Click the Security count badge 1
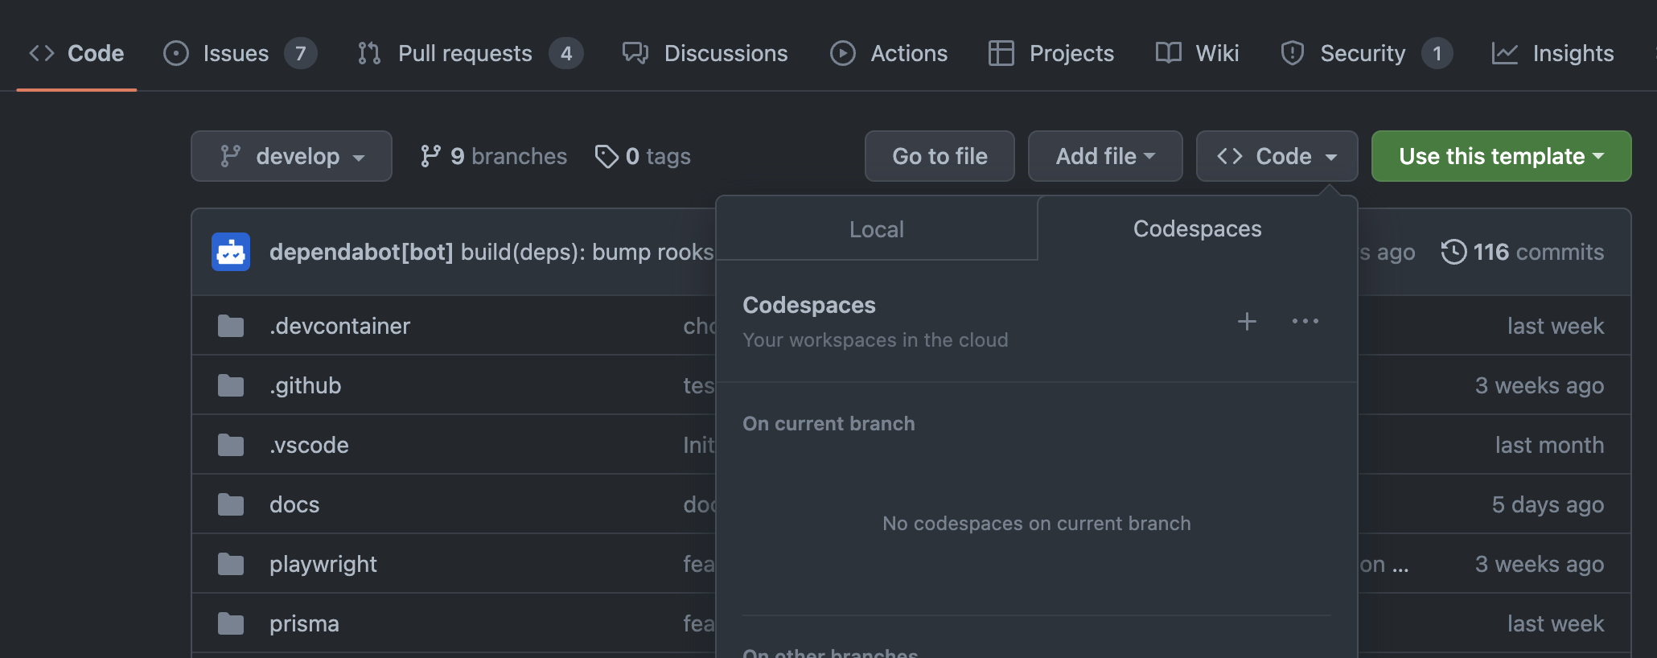The height and width of the screenshot is (658, 1657). [1437, 53]
